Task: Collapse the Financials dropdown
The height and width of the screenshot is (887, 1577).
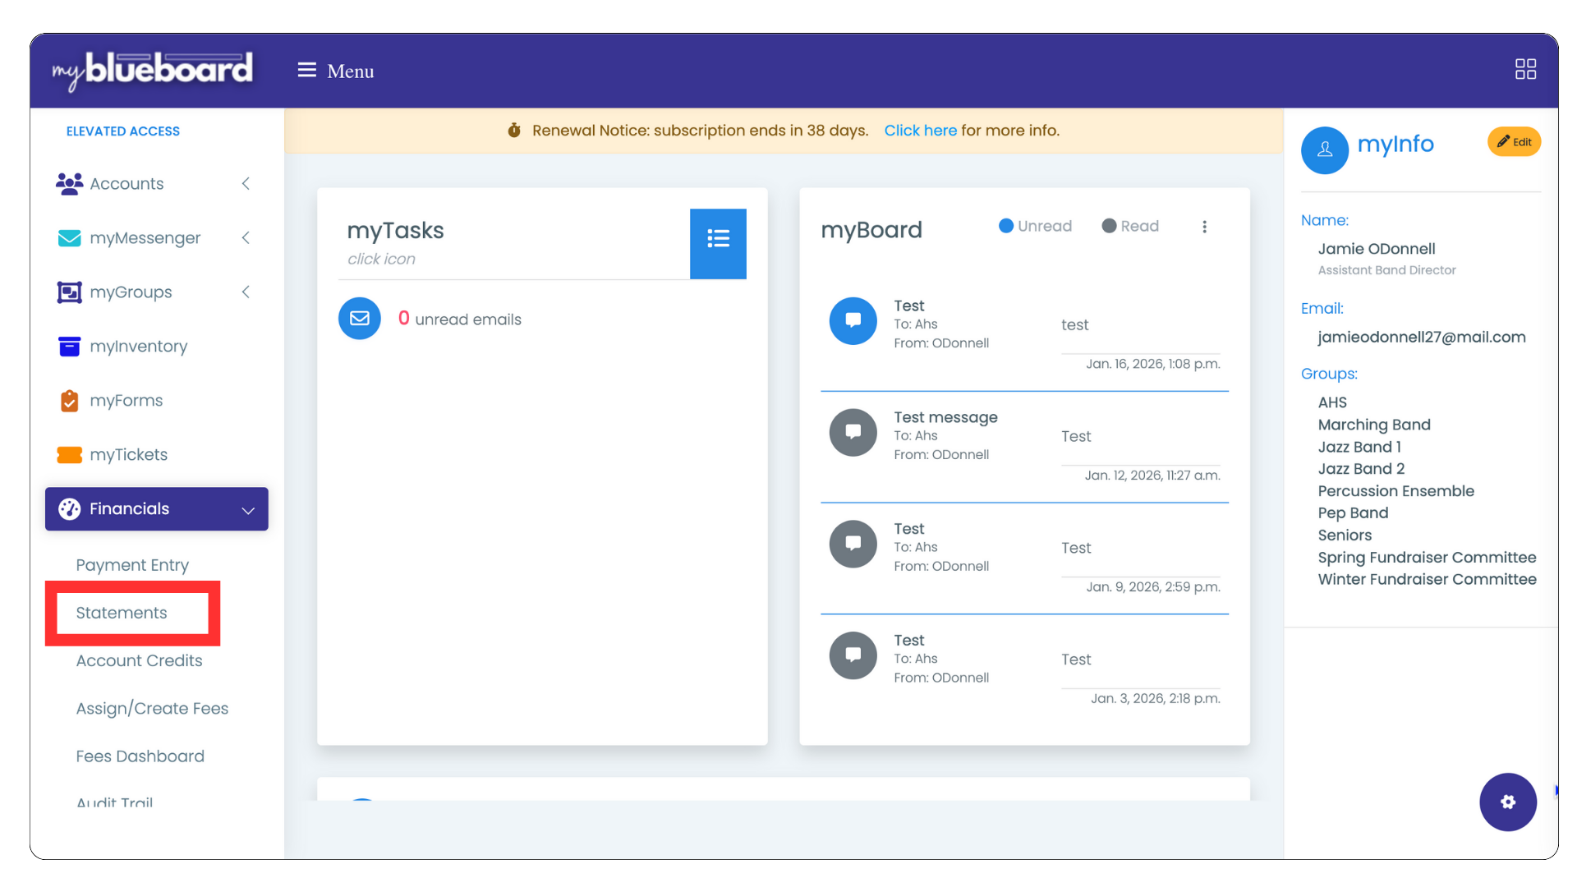Action: [156, 508]
